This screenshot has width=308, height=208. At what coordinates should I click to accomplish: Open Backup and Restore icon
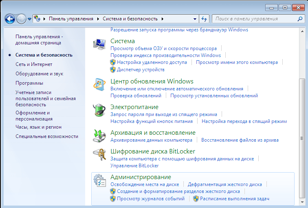tap(99, 136)
